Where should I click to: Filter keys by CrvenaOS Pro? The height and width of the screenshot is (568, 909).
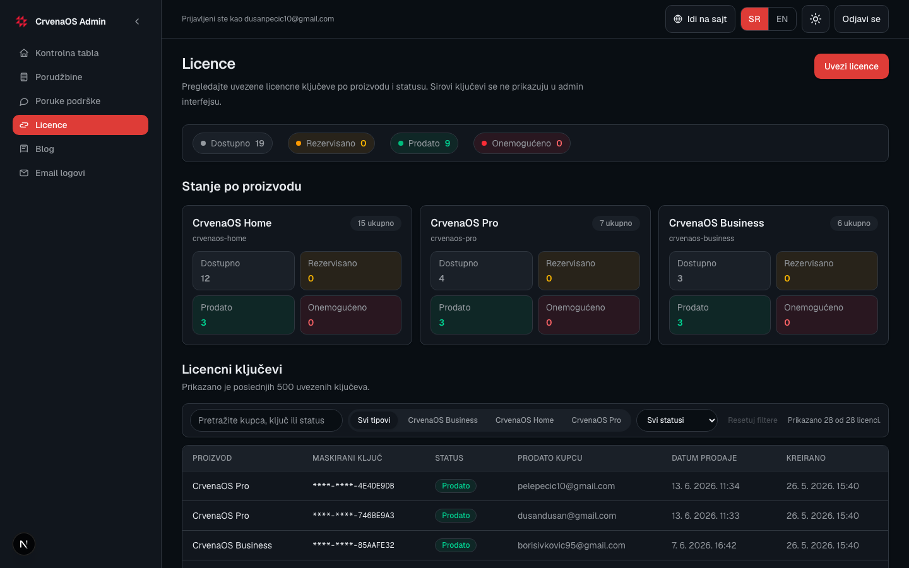click(596, 420)
